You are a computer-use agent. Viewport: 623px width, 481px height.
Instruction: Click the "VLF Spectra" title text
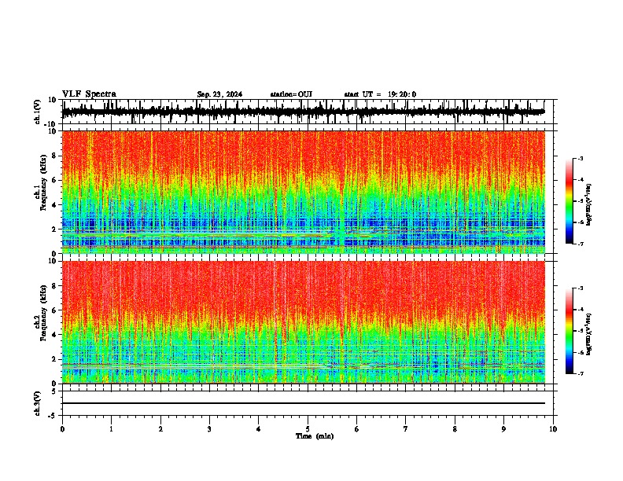89,94
